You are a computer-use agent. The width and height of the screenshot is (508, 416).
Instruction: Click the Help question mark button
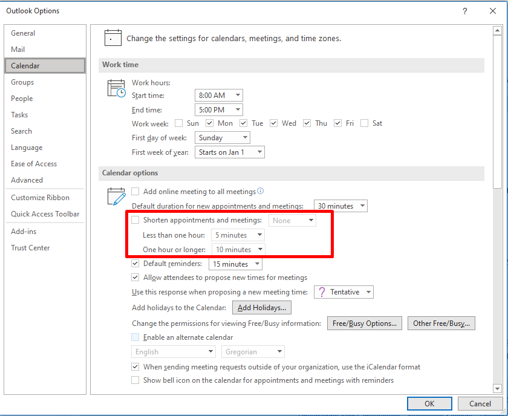point(464,11)
